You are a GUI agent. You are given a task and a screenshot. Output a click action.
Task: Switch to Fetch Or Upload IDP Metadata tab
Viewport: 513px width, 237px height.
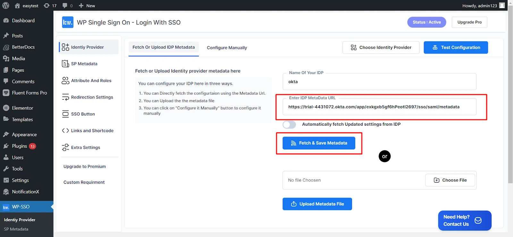(164, 47)
